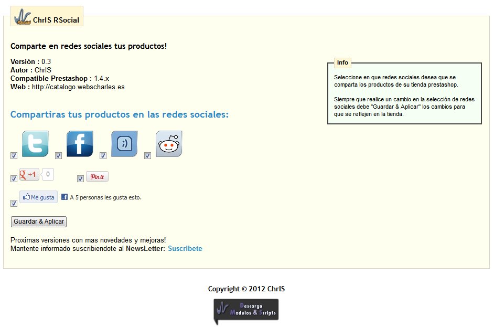Uncheck the Google +1 checkbox
The image size is (494, 327).
pos(14,179)
